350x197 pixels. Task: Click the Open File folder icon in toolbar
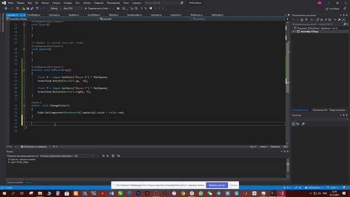[x=24, y=9]
